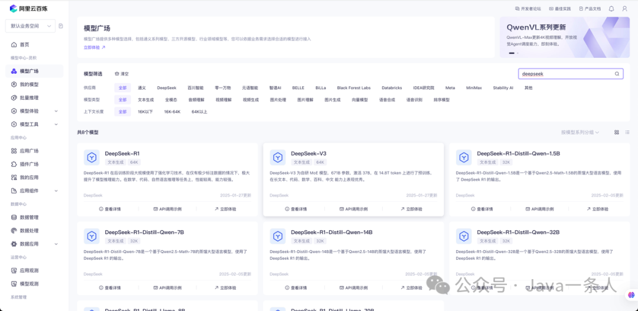Open 产品文档 in the top bar

pyautogui.click(x=590, y=8)
